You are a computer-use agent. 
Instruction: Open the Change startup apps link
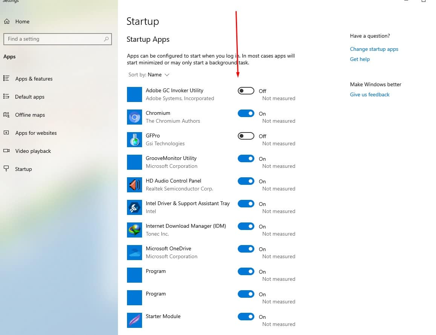pos(374,49)
